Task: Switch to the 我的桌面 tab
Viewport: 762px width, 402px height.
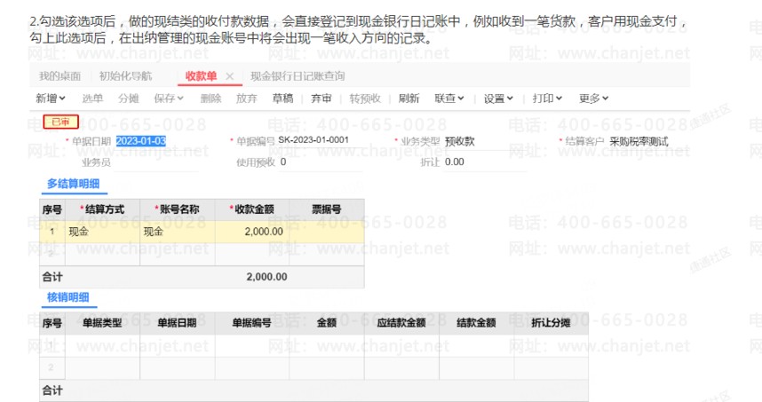Action: pyautogui.click(x=60, y=76)
